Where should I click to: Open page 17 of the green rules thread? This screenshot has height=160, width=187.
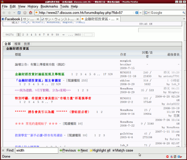tap(105, 74)
